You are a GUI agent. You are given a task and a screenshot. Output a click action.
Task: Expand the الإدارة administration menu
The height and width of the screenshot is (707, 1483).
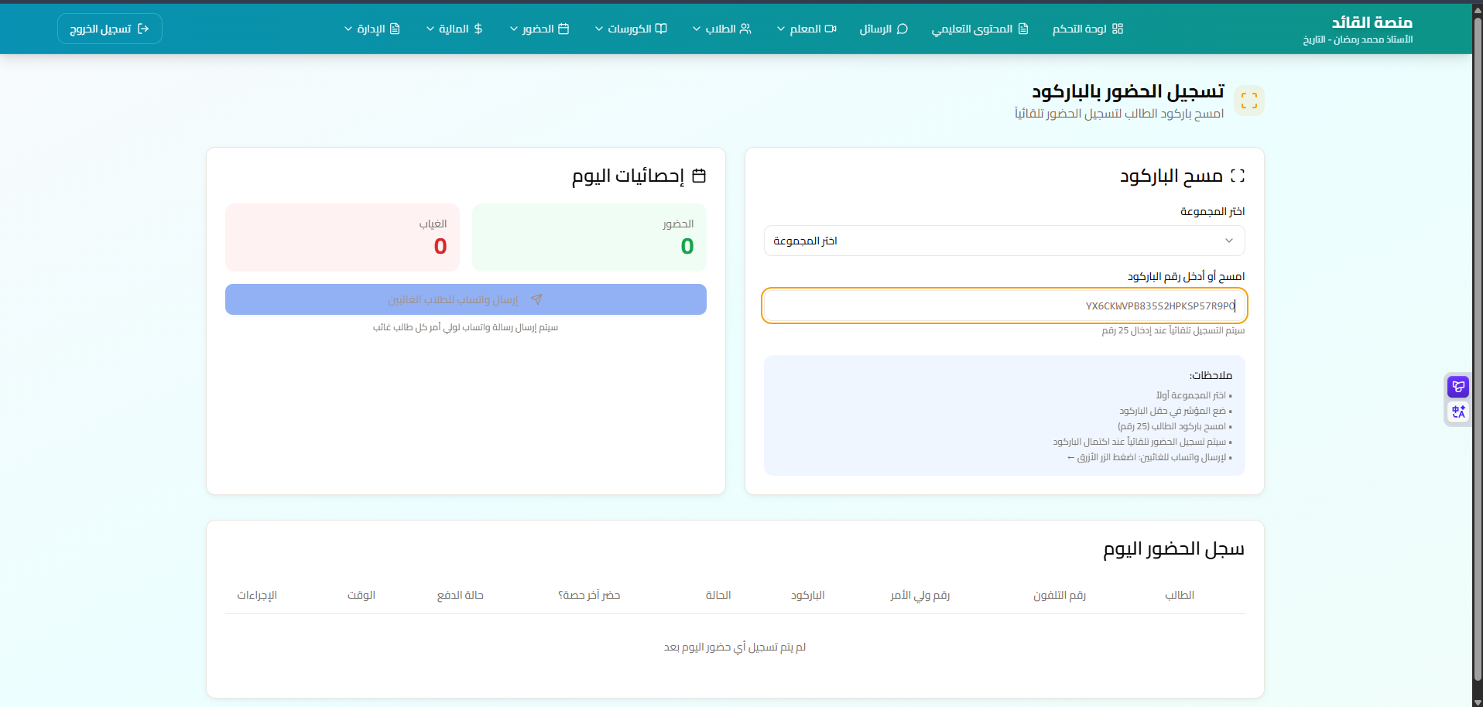click(x=372, y=29)
